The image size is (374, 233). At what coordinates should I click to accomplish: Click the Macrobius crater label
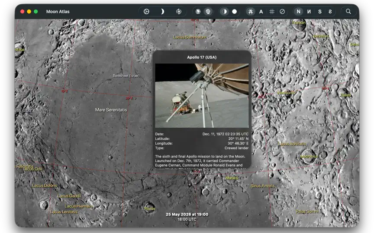[309, 156]
